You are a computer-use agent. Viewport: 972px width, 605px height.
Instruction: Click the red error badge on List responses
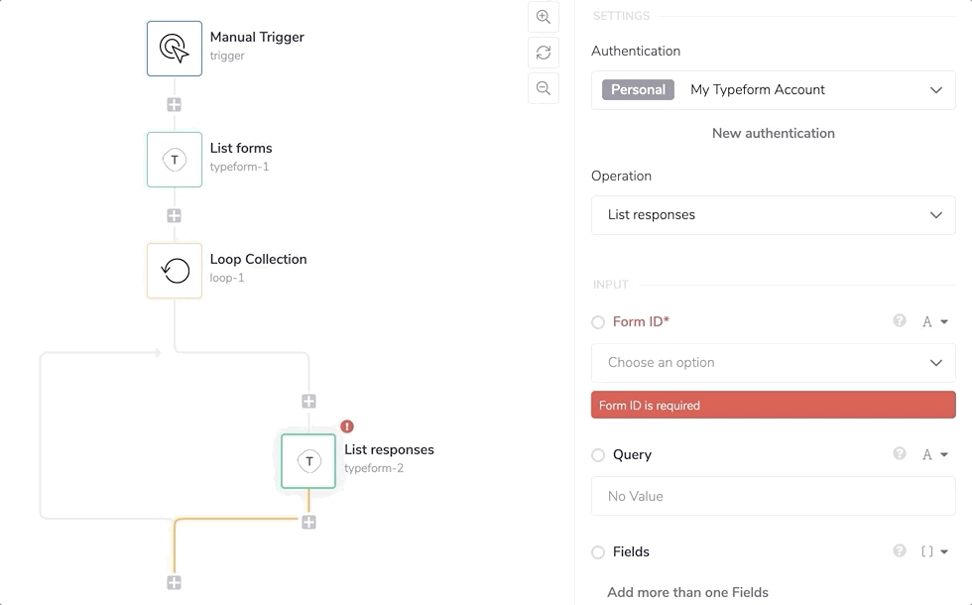[347, 426]
